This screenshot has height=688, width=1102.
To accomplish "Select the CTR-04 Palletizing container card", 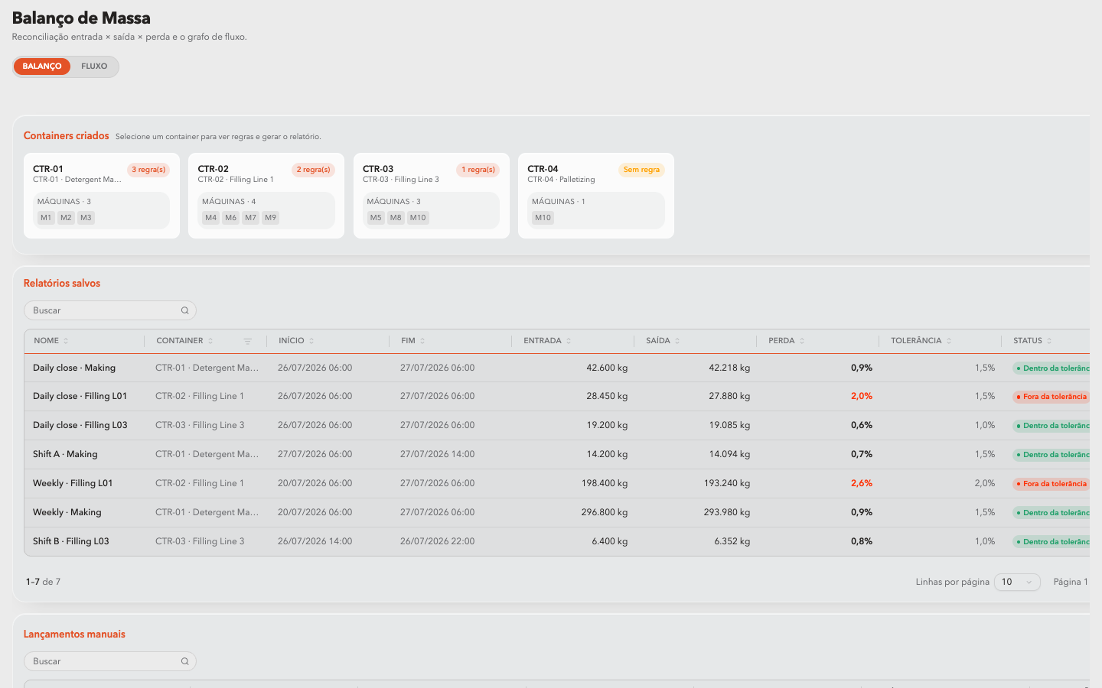I will coord(596,196).
